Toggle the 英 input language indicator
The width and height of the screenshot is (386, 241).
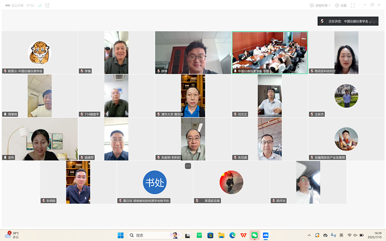[342, 235]
